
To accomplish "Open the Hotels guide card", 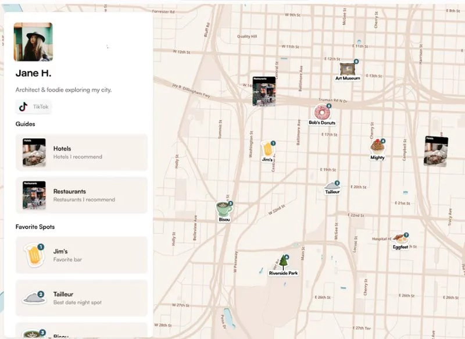I will pyautogui.click(x=81, y=152).
